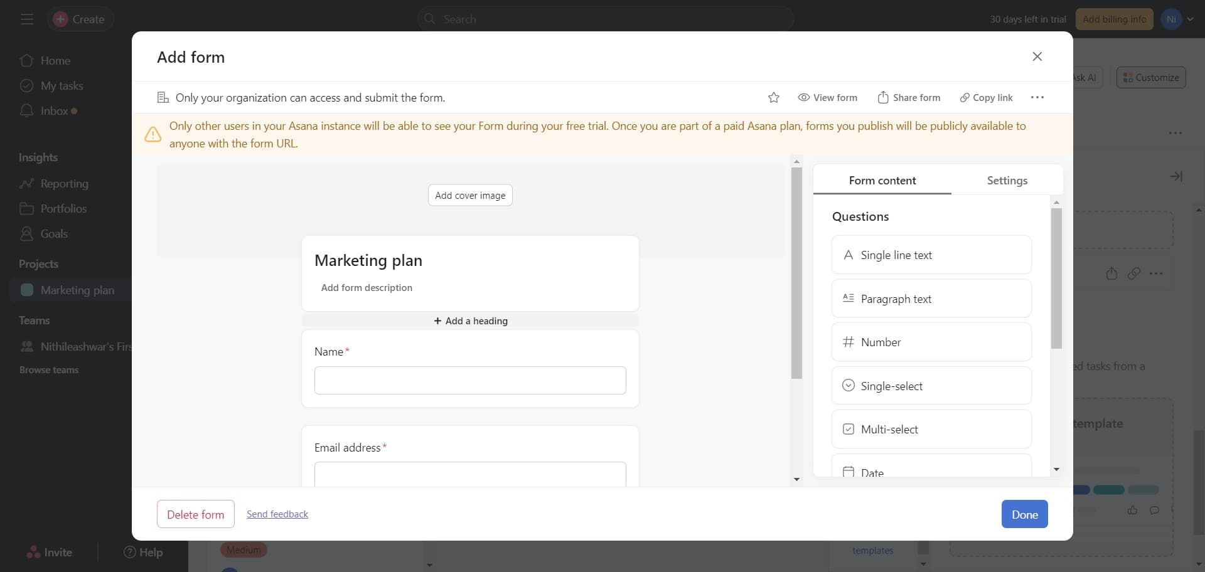The width and height of the screenshot is (1205, 572).
Task: Click the Delete form button
Action: 195,514
